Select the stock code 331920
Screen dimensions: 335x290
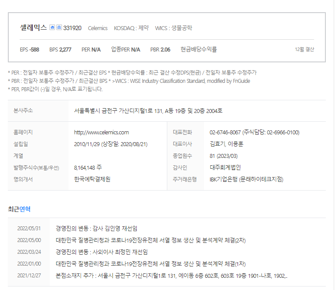pos(73,28)
